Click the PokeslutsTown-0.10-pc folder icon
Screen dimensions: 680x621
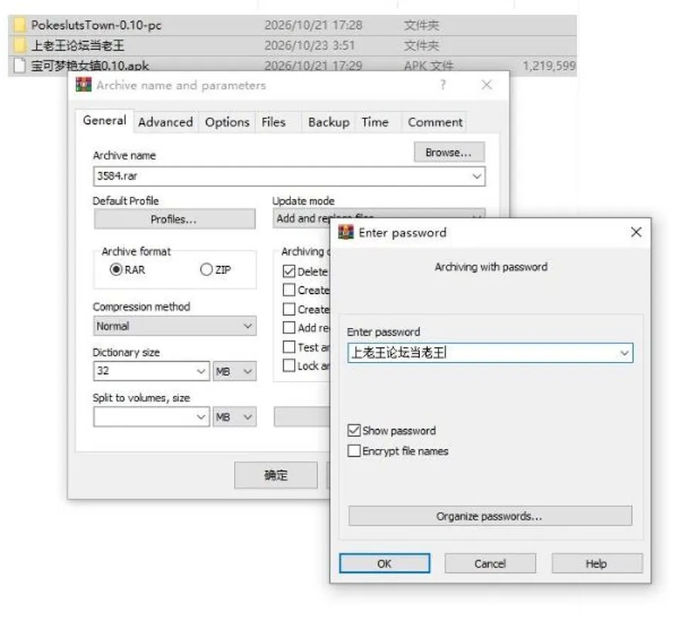(20, 25)
